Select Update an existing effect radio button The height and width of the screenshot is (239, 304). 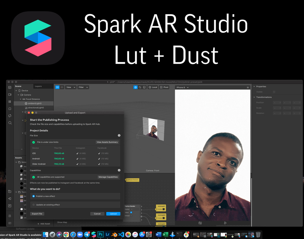click(x=34, y=205)
